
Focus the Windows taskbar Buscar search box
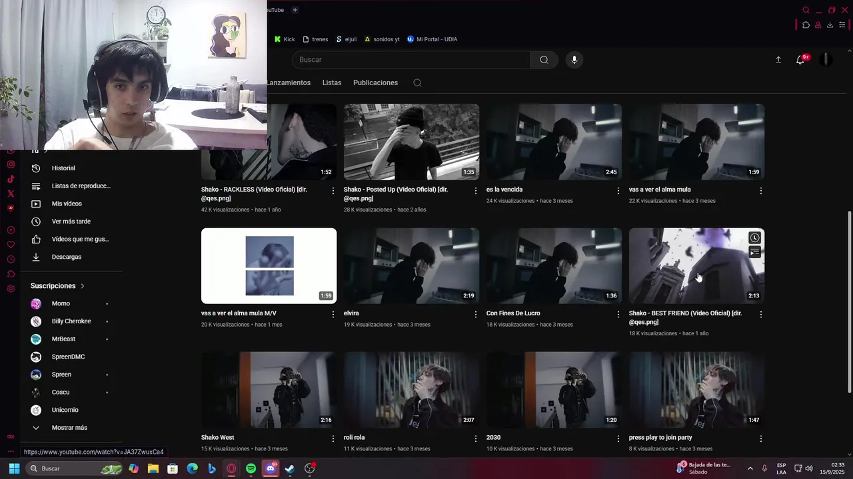click(75, 468)
